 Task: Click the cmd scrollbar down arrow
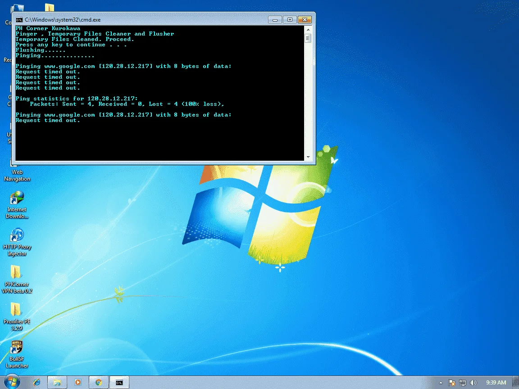(308, 157)
